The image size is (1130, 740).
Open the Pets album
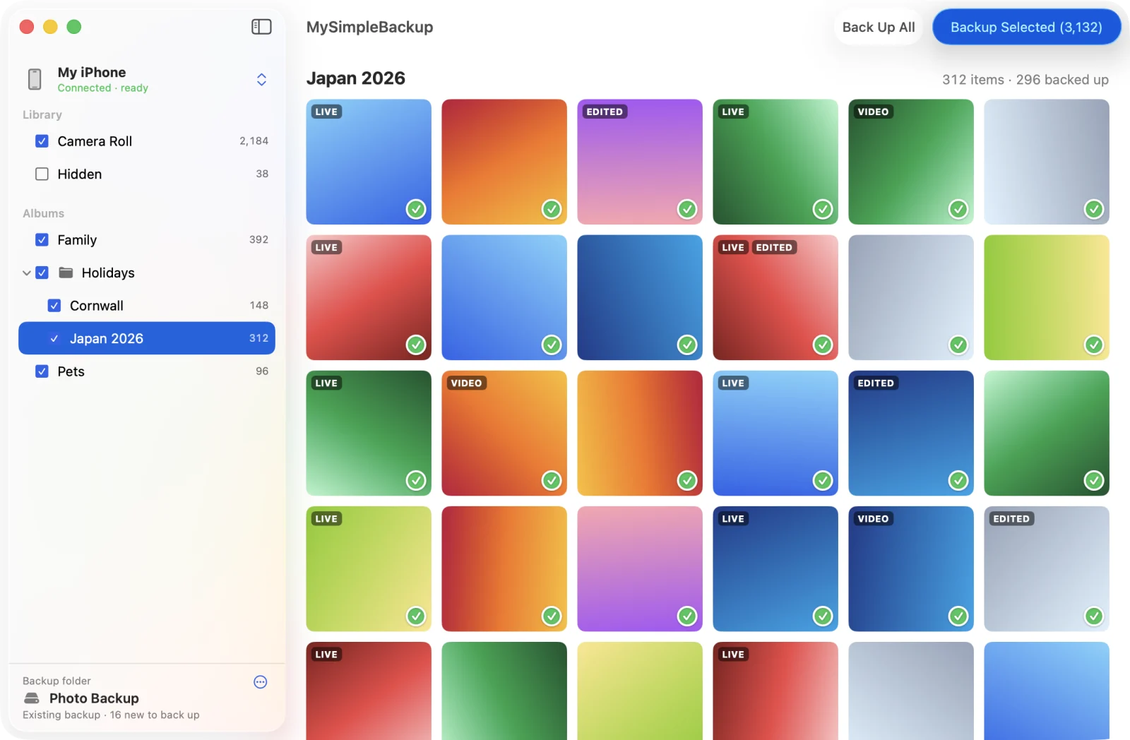point(147,371)
